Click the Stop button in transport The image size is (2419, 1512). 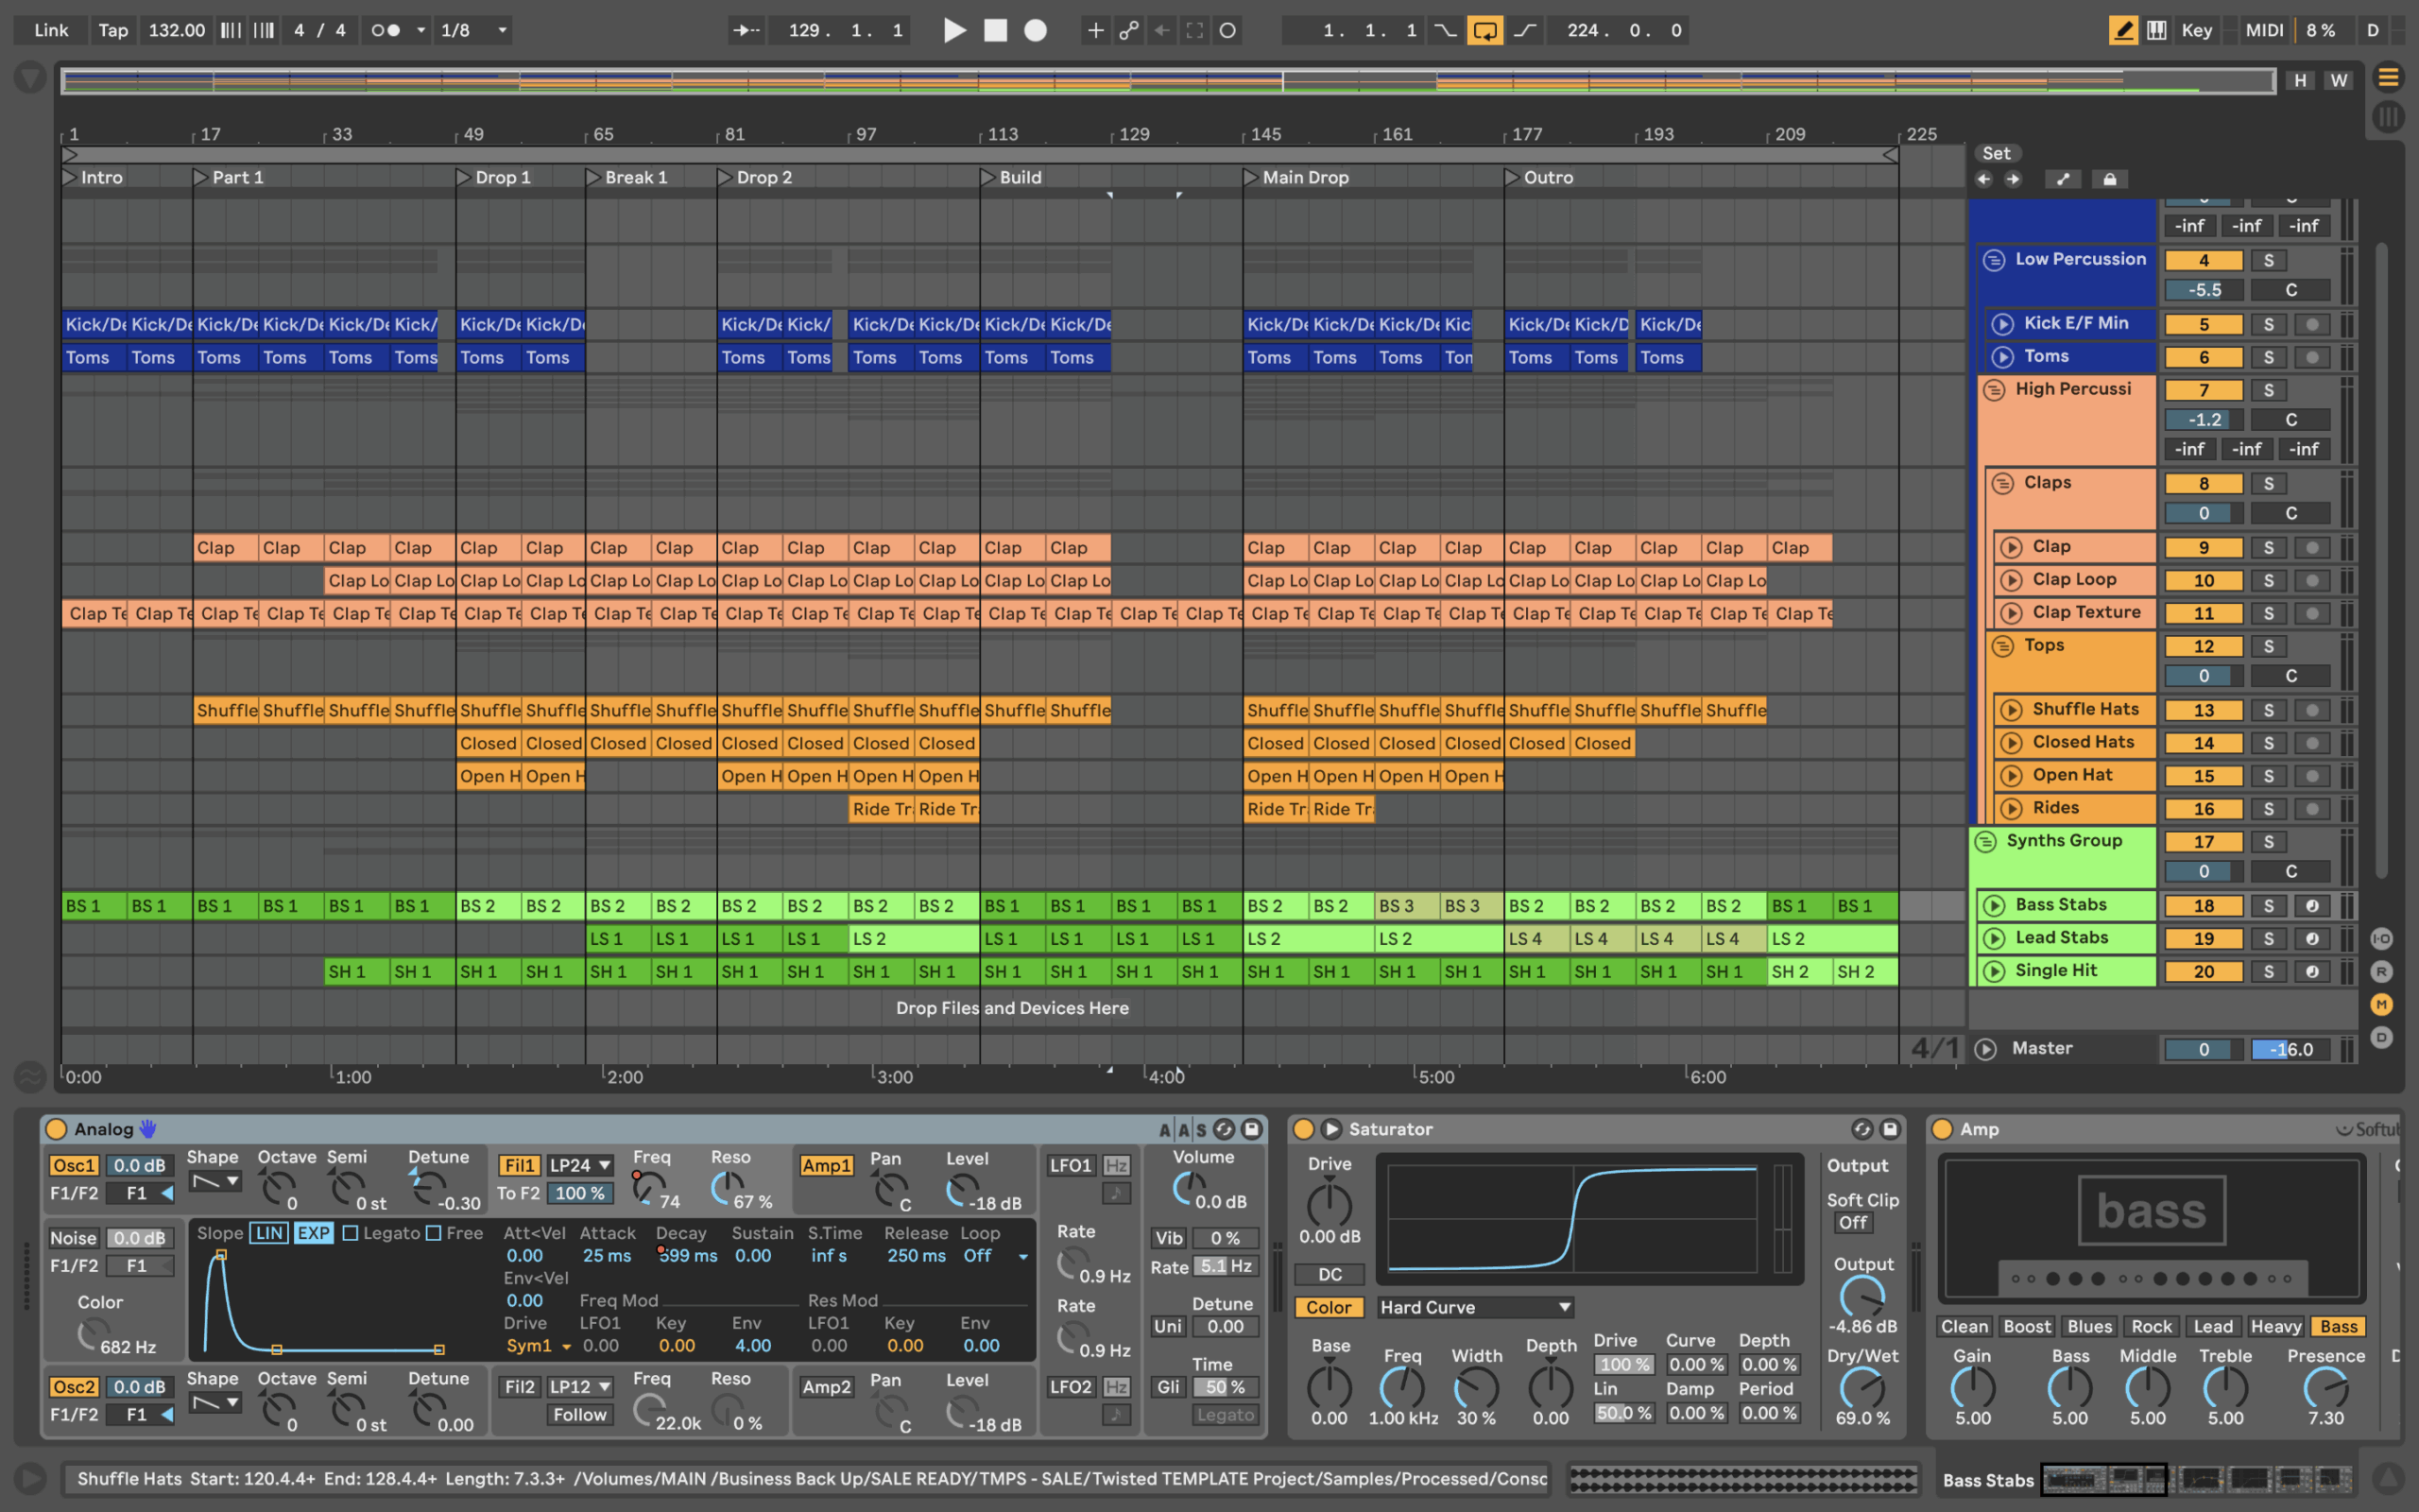point(995,30)
